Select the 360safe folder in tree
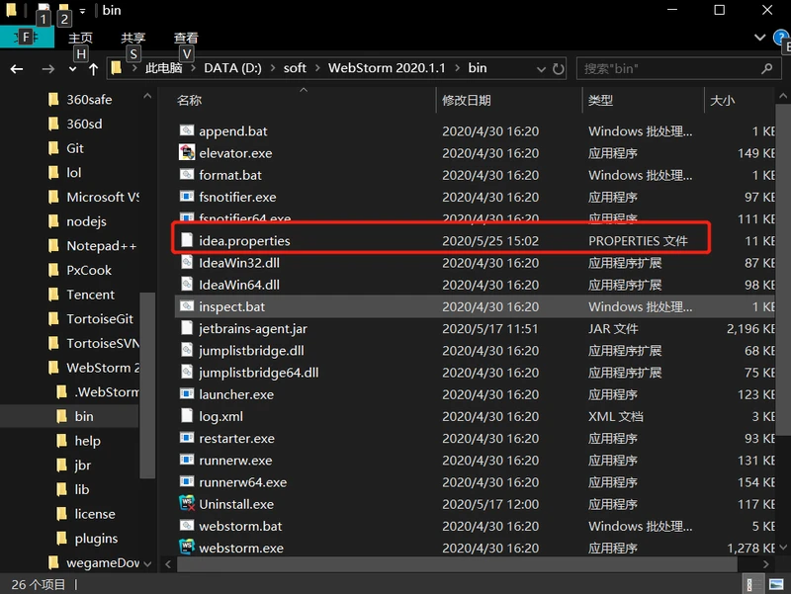Image resolution: width=791 pixels, height=594 pixels. (x=89, y=100)
